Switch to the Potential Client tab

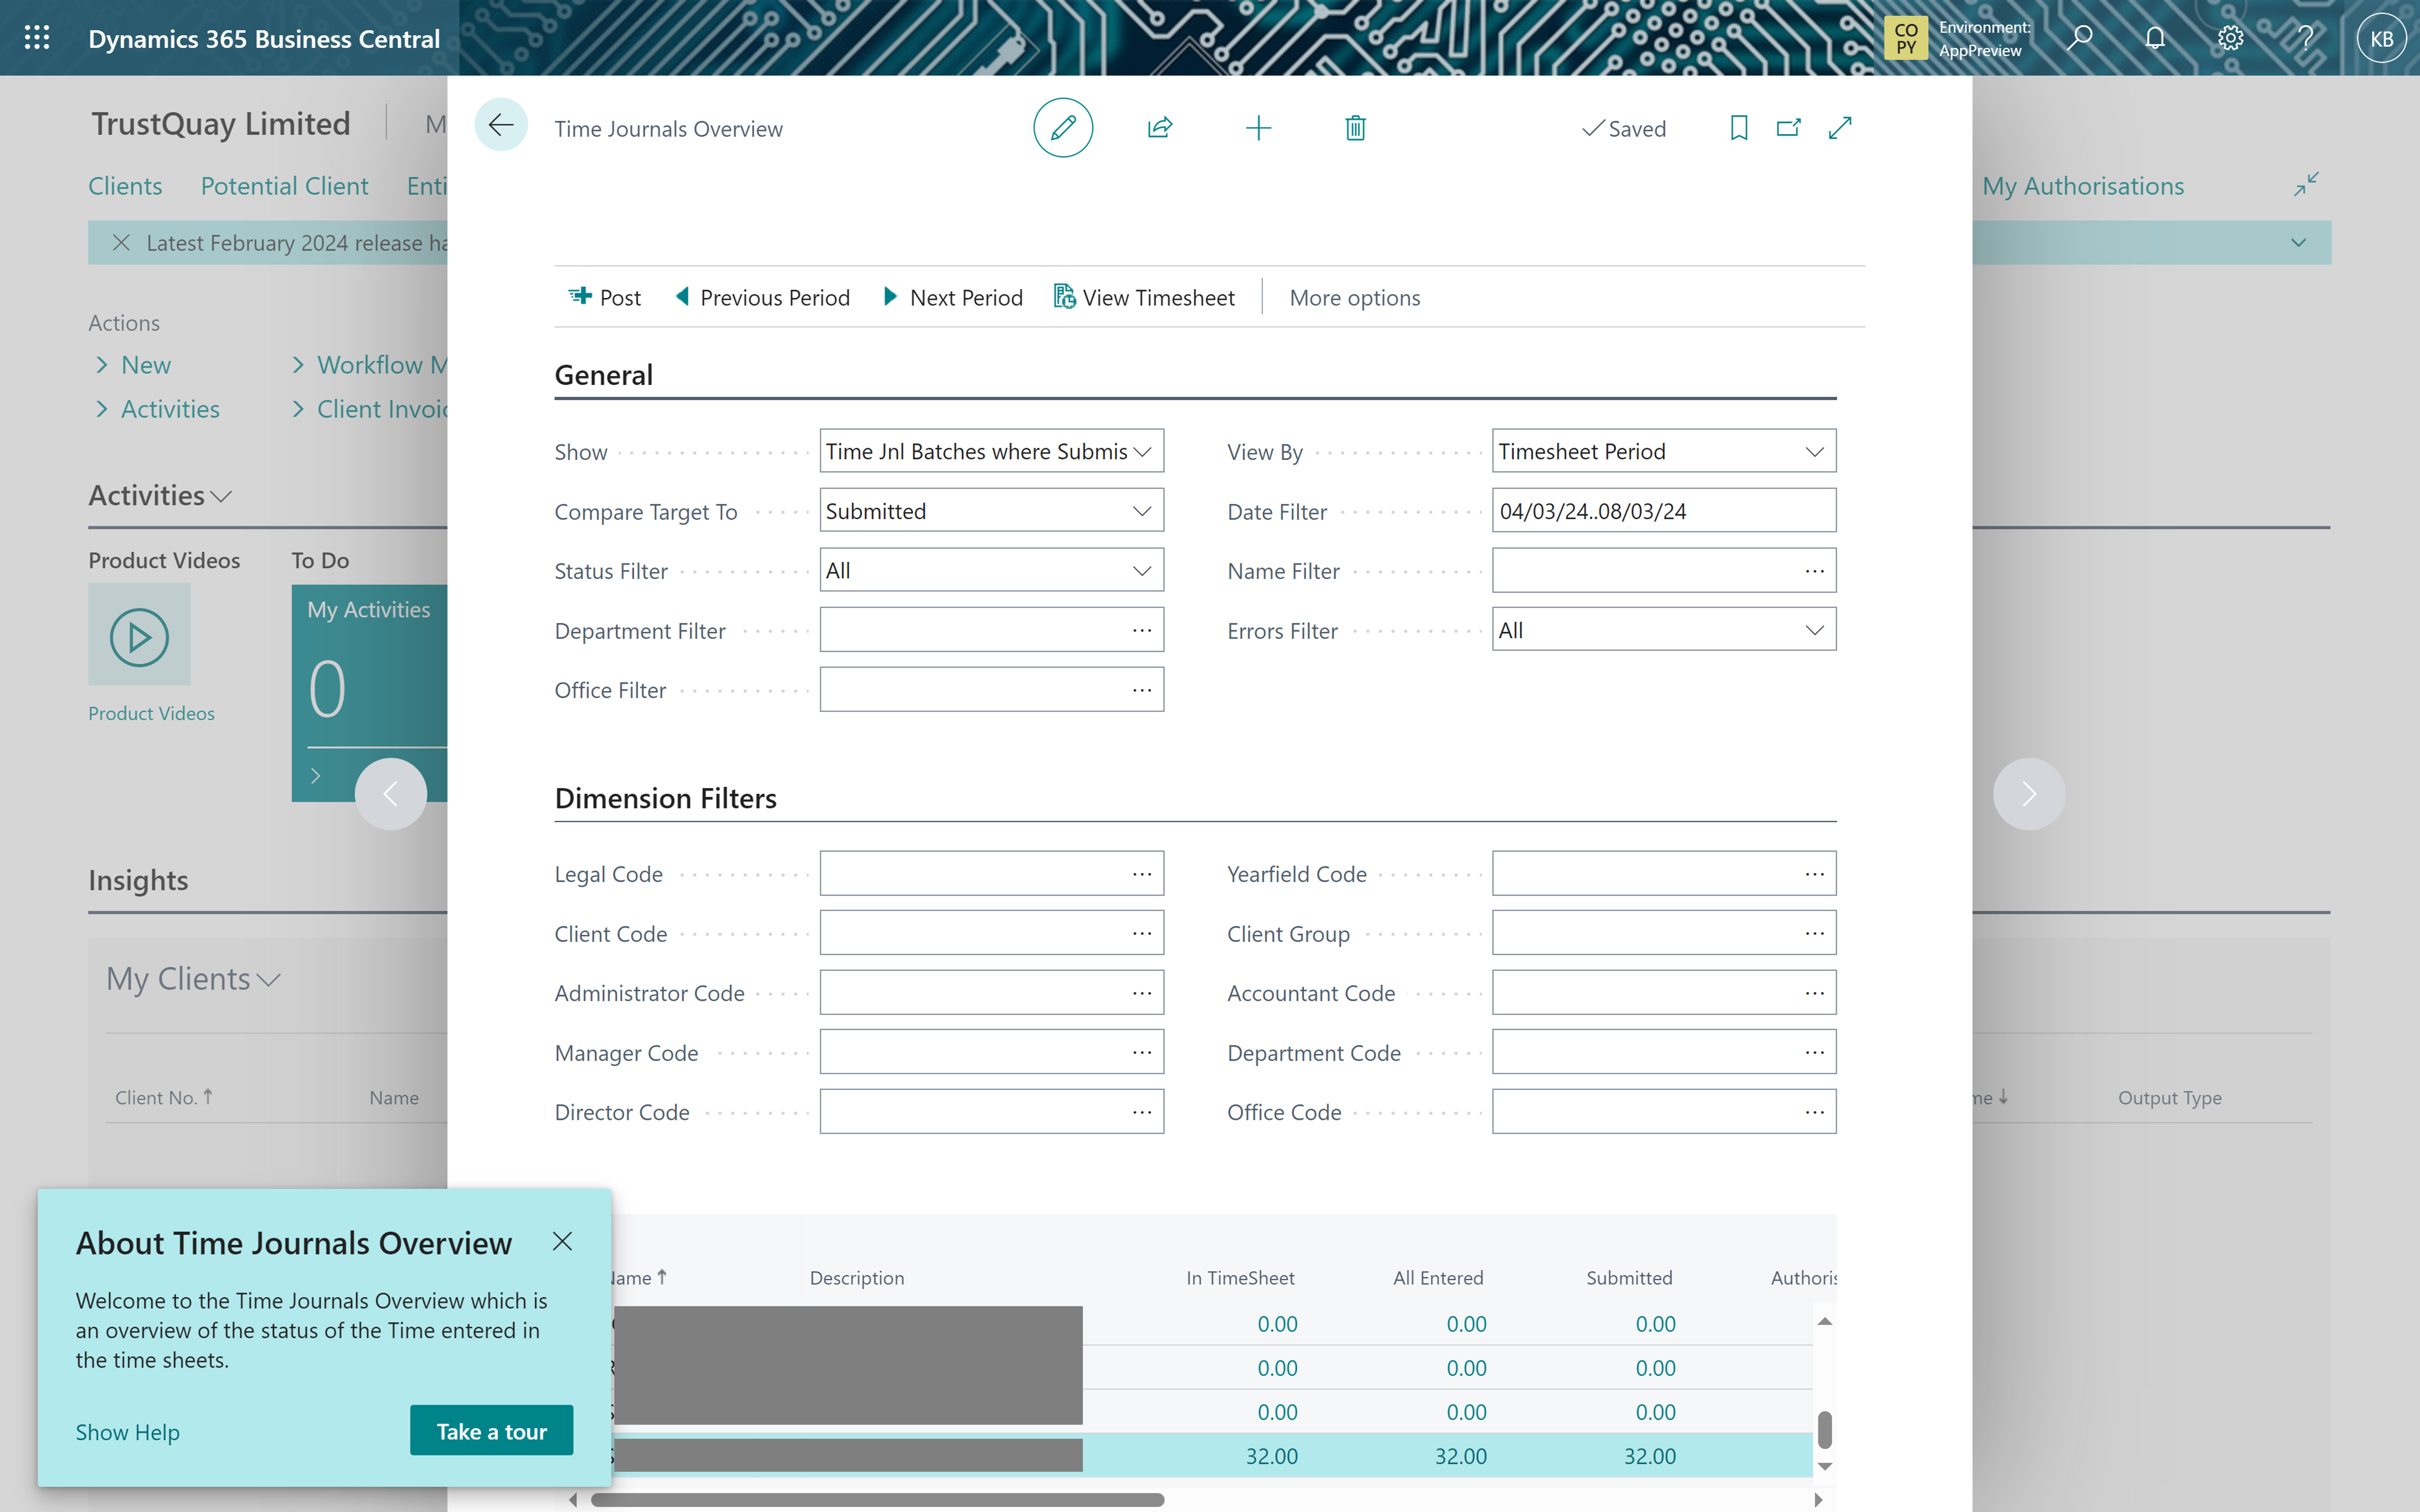pyautogui.click(x=284, y=186)
